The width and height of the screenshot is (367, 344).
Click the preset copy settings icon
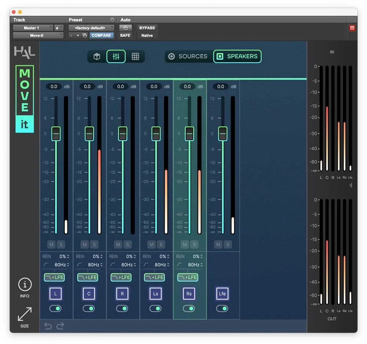tap(85, 35)
